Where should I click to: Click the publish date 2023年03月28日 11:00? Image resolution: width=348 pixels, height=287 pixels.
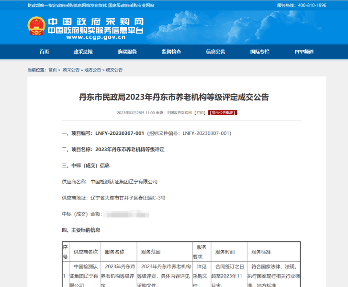[x=135, y=113]
